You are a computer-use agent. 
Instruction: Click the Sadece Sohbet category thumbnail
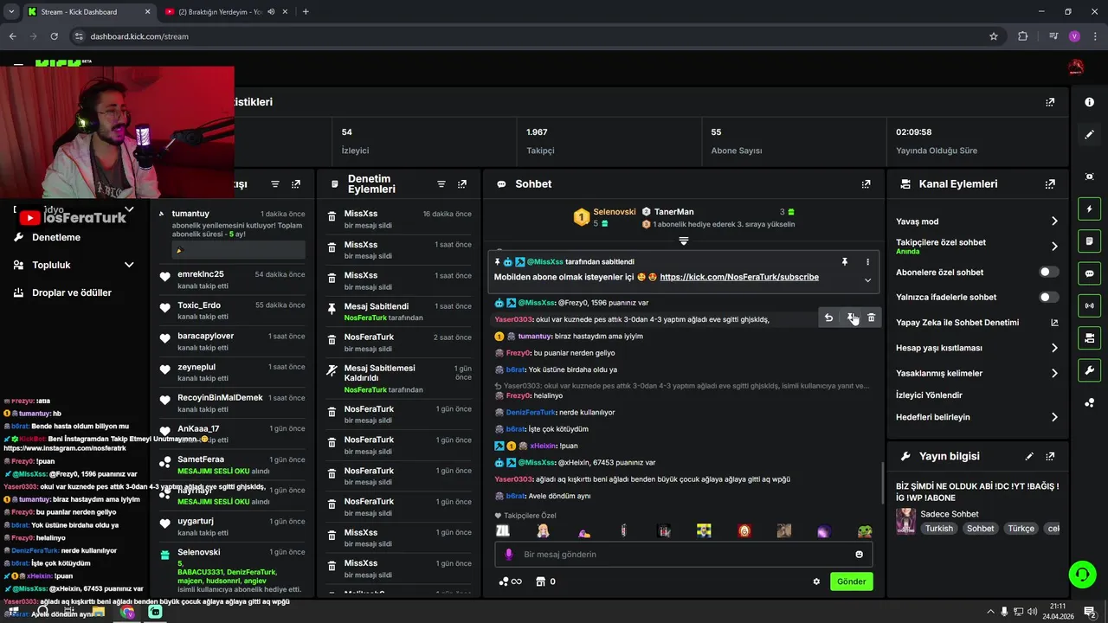tap(905, 521)
